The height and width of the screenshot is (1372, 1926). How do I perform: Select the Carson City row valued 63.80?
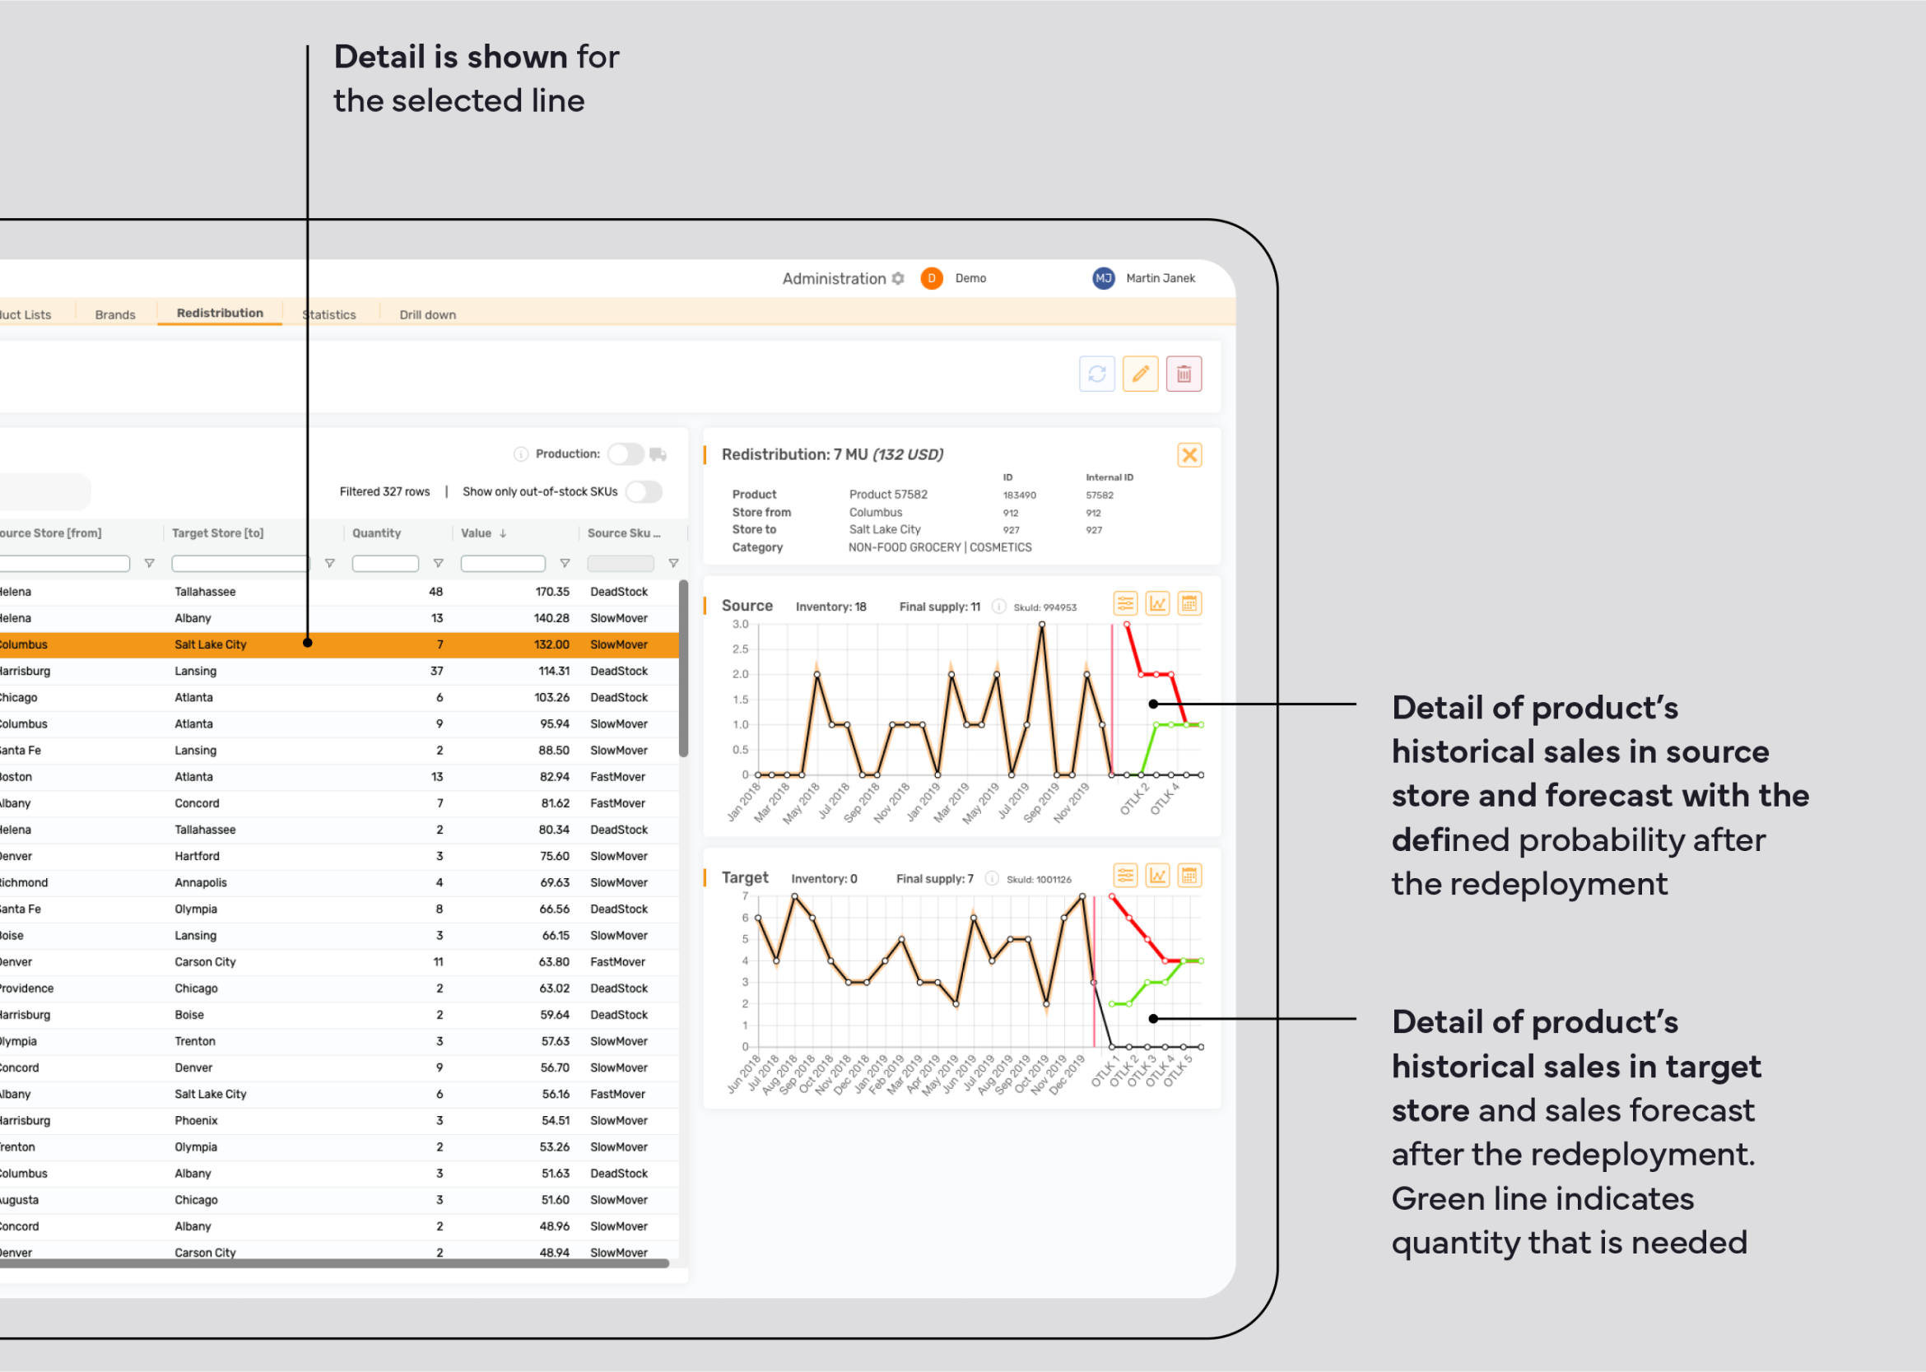[x=339, y=962]
